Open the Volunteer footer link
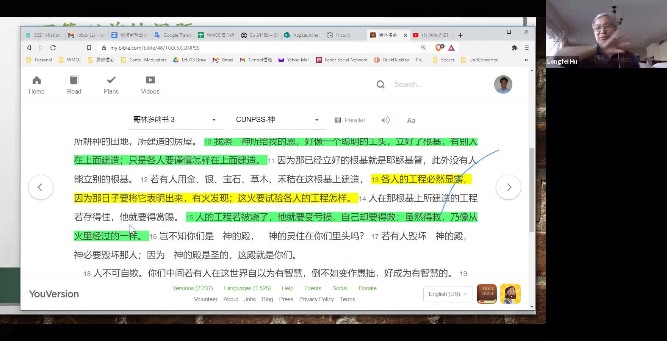 point(206,299)
